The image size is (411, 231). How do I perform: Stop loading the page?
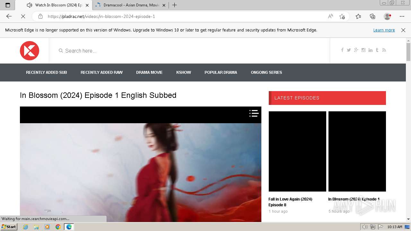click(23, 16)
